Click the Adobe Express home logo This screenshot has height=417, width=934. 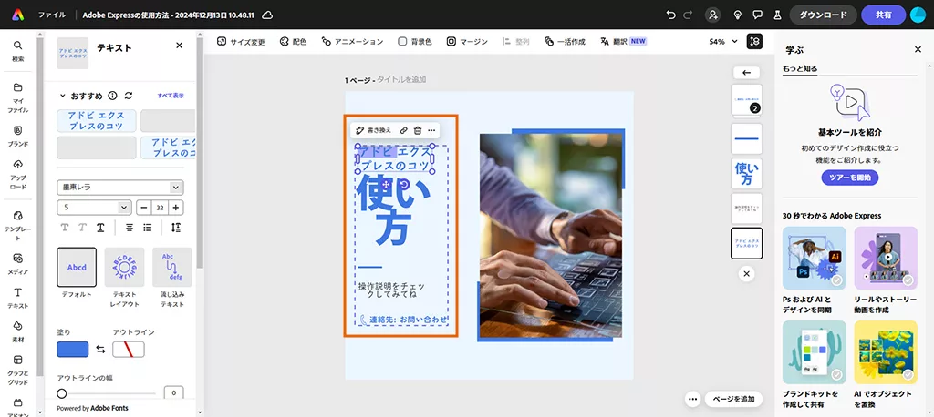click(18, 15)
